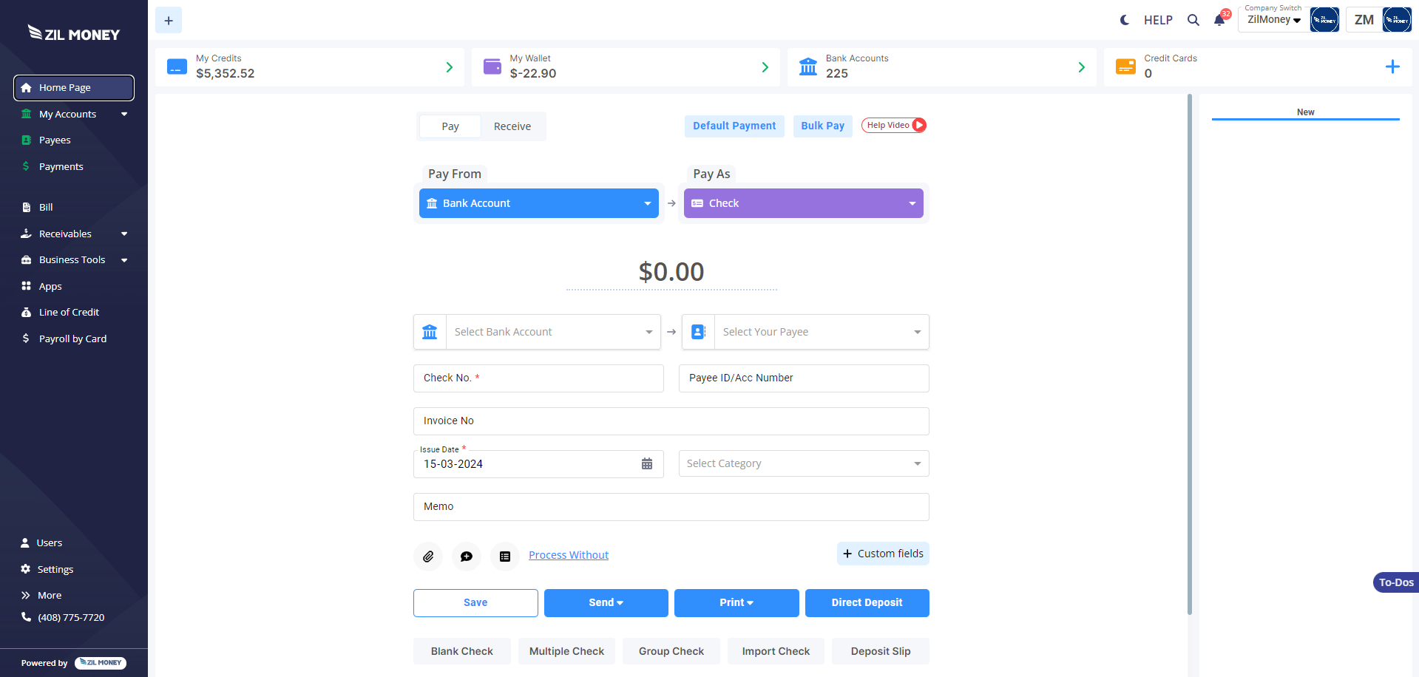Open notifications bell with 32 badge
Viewport: 1419px width, 677px height.
1220,19
